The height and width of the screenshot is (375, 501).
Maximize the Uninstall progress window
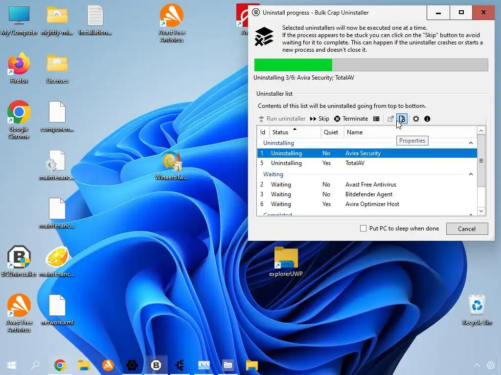click(461, 12)
